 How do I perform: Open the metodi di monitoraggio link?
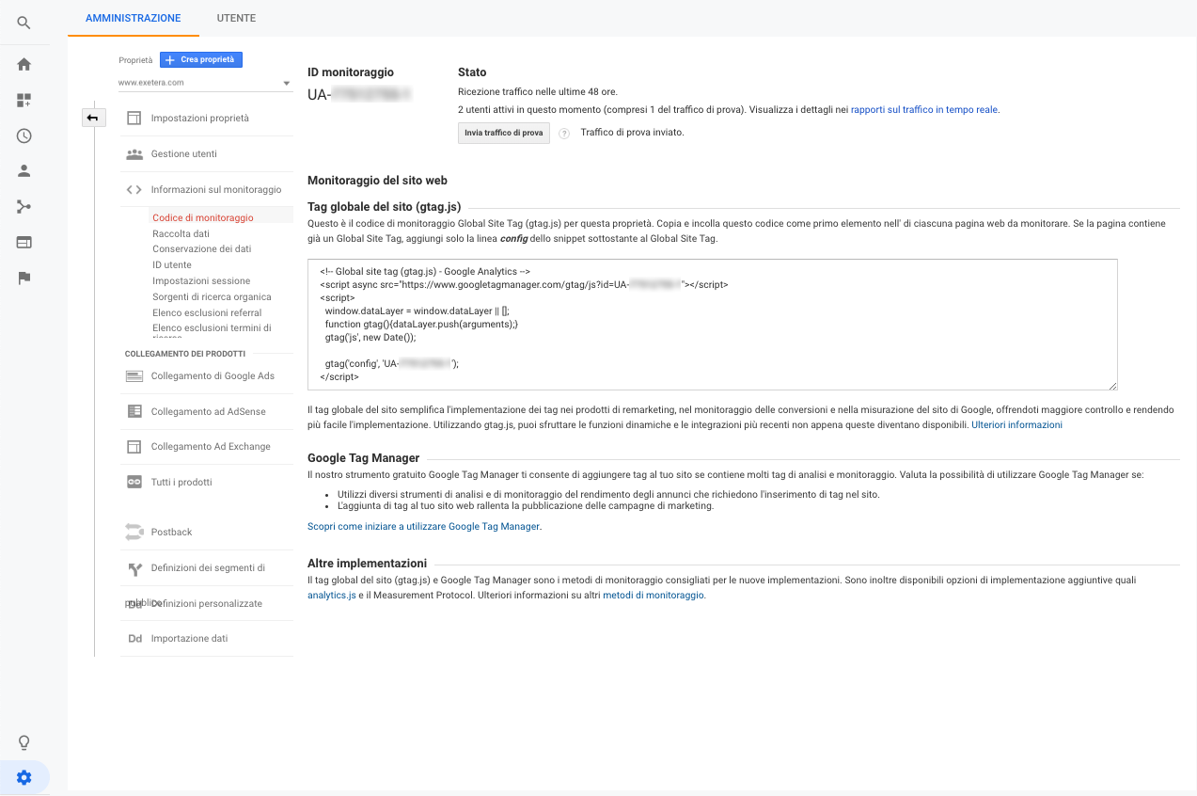[654, 596]
